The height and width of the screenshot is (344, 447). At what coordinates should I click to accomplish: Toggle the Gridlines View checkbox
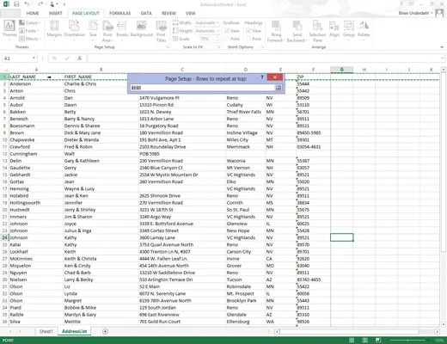coord(226,31)
